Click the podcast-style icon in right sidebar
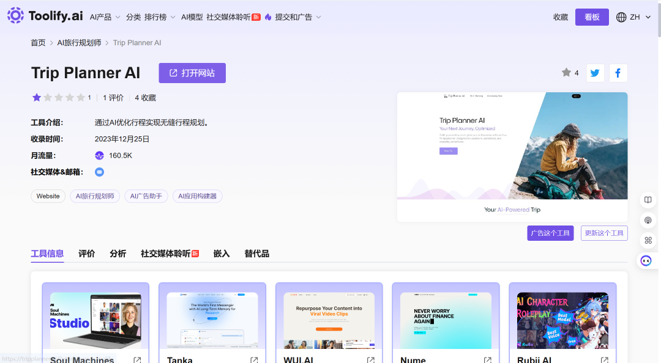 [648, 220]
